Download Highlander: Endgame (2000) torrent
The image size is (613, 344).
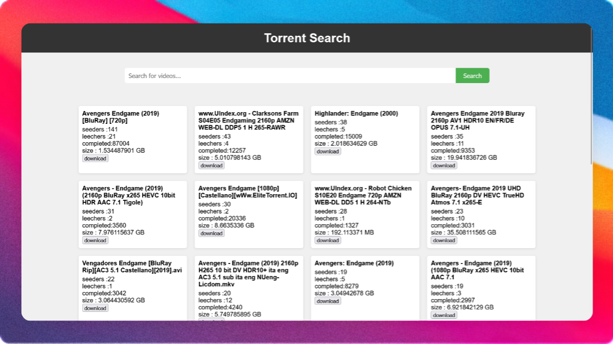[328, 151]
